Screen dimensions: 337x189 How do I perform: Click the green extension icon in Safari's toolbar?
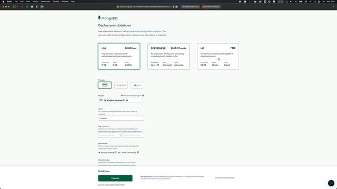pos(42,7)
